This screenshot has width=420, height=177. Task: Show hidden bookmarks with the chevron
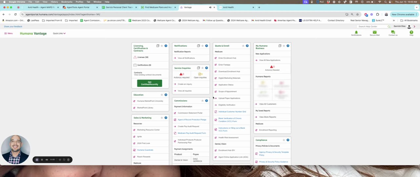(x=394, y=20)
